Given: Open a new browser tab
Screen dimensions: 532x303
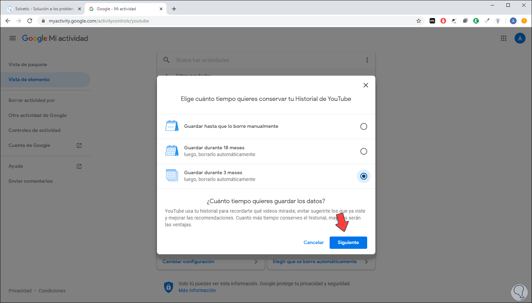Looking at the screenshot, I should [x=174, y=9].
